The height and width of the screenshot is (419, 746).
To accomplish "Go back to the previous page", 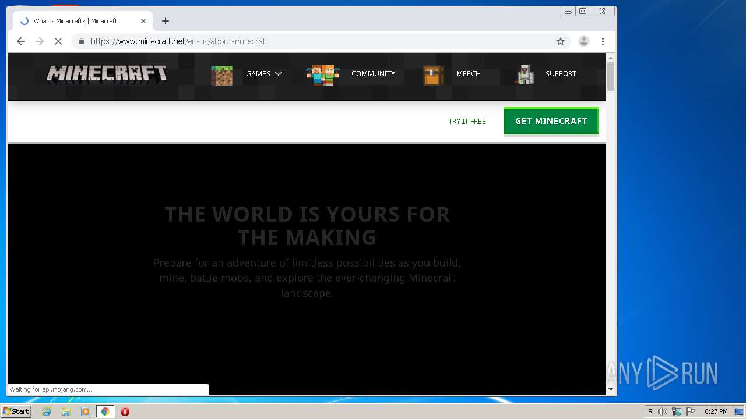I will pos(21,41).
